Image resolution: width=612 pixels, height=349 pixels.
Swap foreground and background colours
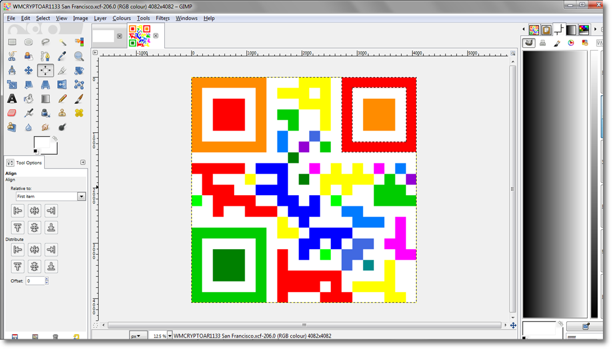[x=54, y=138]
